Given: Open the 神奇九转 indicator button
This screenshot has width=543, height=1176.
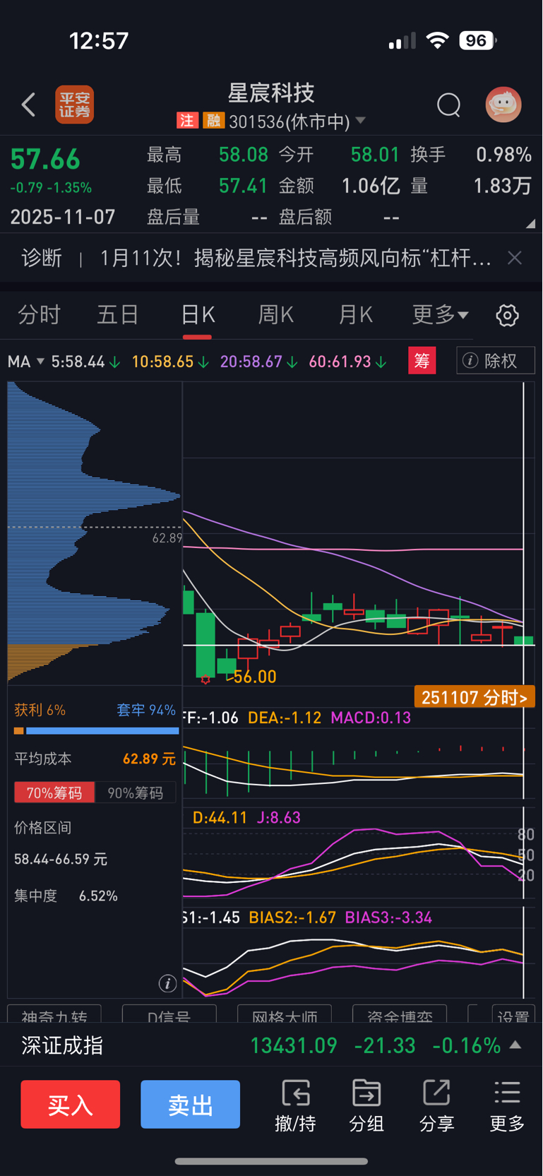Looking at the screenshot, I should (54, 1016).
